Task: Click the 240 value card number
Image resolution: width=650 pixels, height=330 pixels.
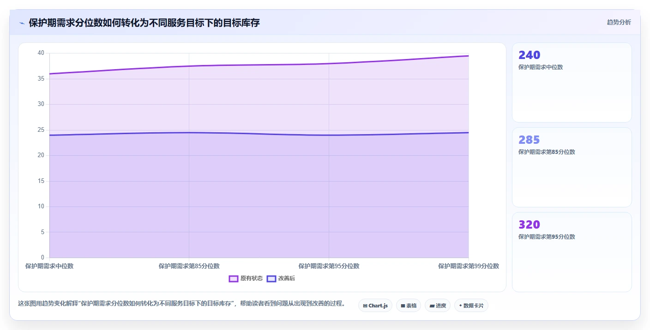Action: (x=529, y=55)
